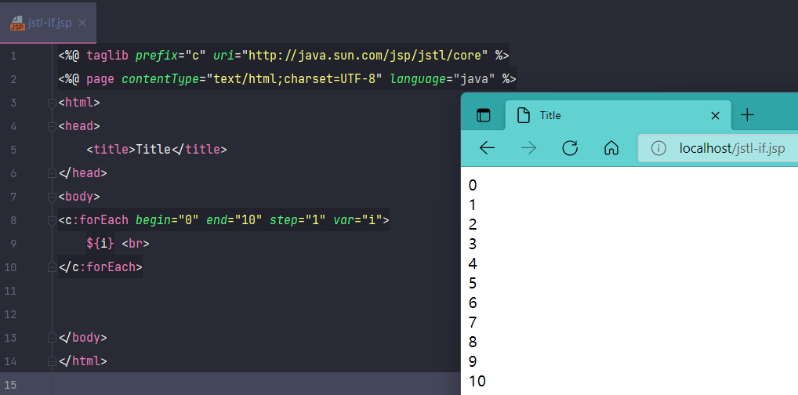Click the title tag text on line 5

(x=157, y=150)
